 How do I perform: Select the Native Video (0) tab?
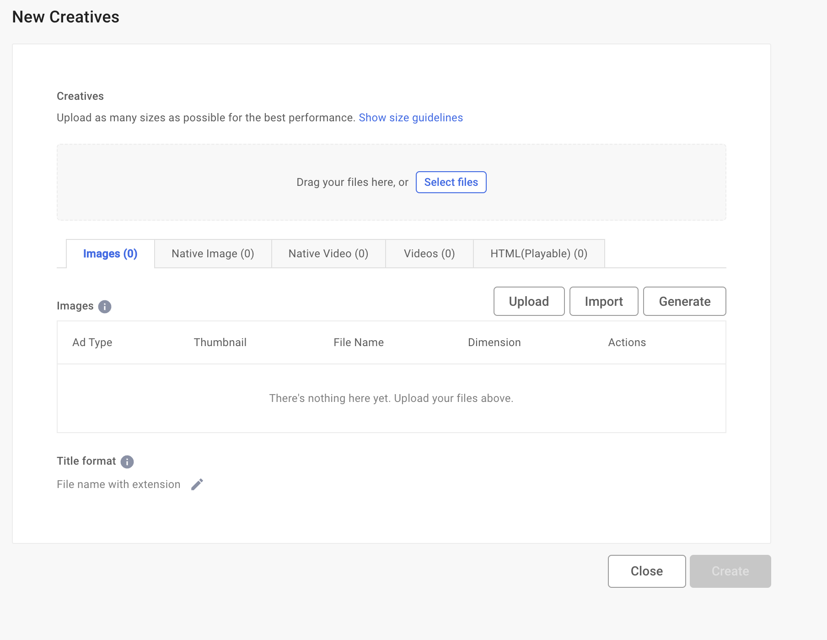[328, 254]
